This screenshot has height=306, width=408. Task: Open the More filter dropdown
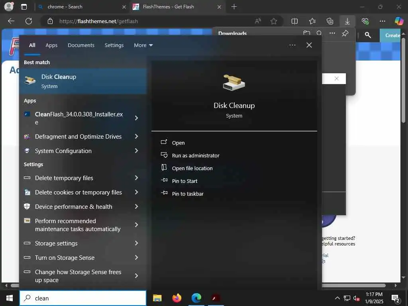[143, 45]
